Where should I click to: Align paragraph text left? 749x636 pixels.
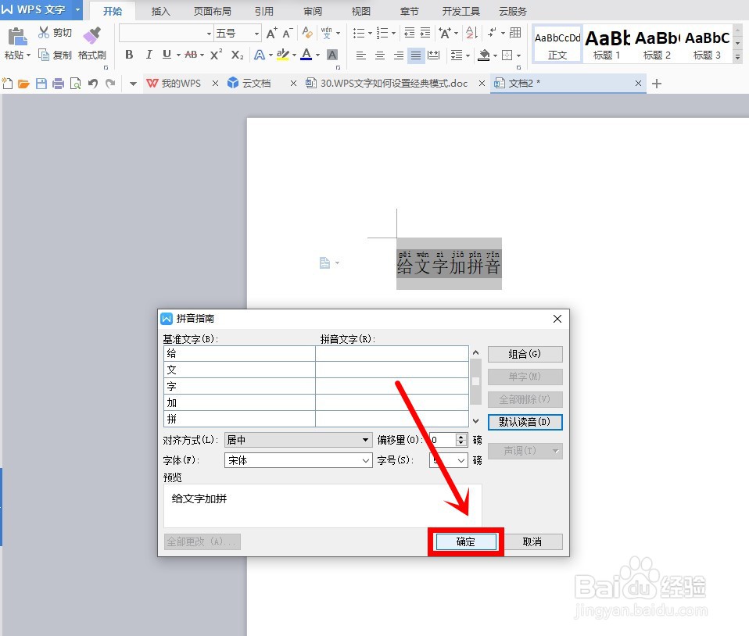coord(361,55)
